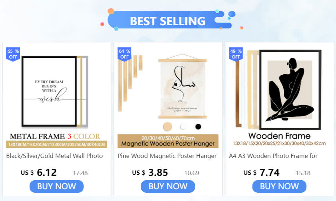
Task: Click the US $7.74 price
Action: tap(261, 172)
